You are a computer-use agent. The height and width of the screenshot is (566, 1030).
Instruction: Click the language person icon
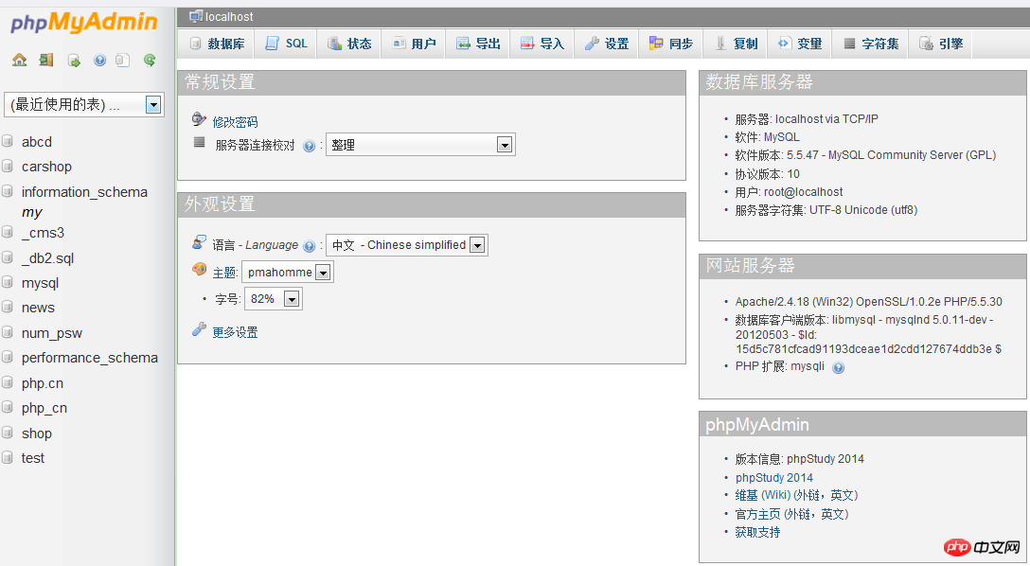click(x=199, y=242)
